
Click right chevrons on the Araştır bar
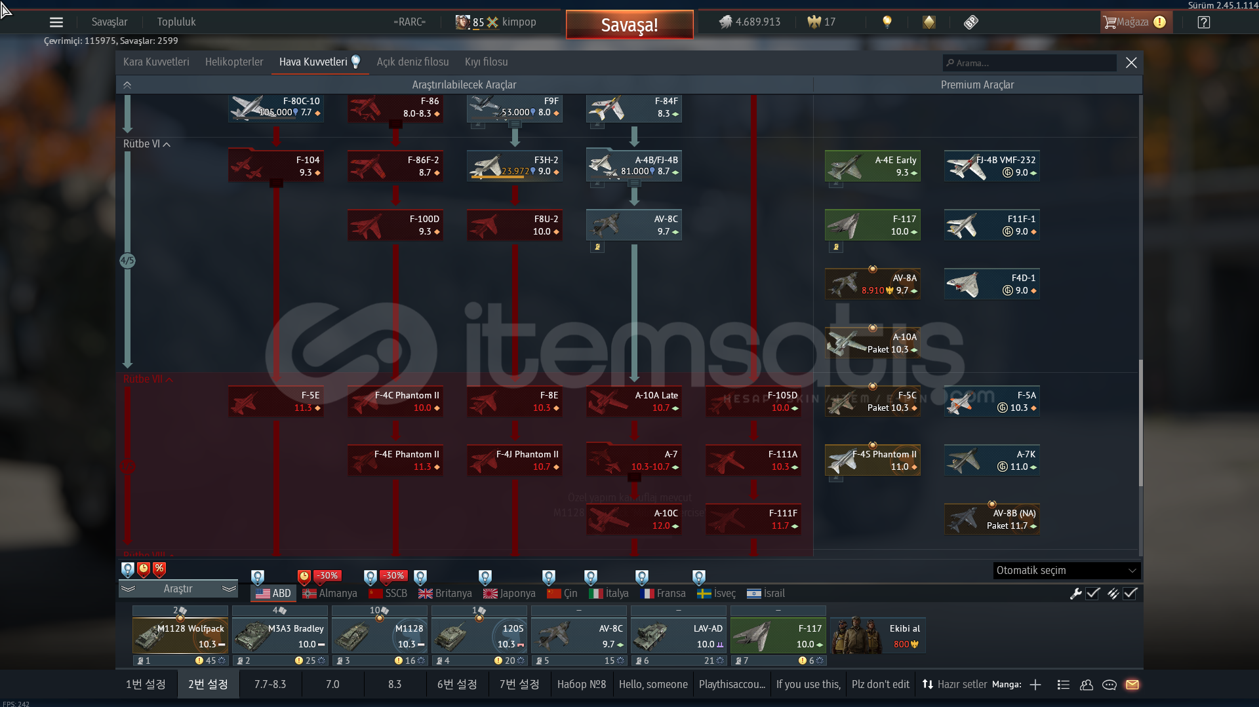click(229, 589)
